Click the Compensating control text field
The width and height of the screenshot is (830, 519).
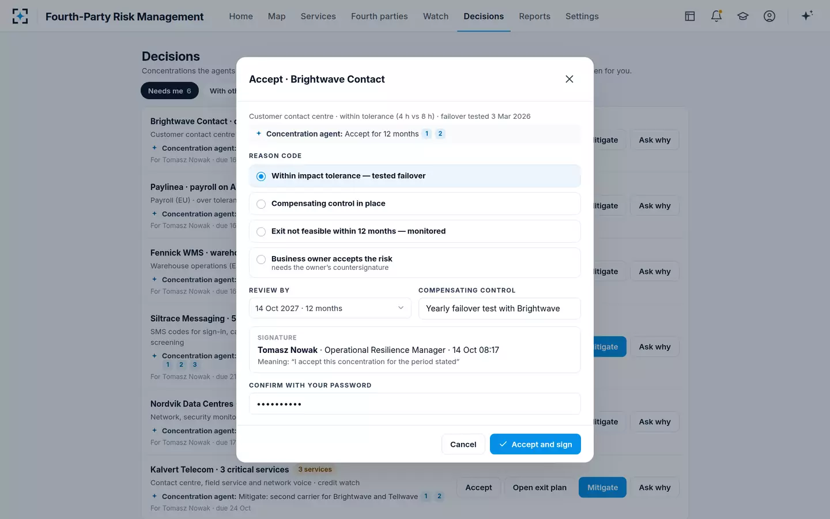(499, 309)
